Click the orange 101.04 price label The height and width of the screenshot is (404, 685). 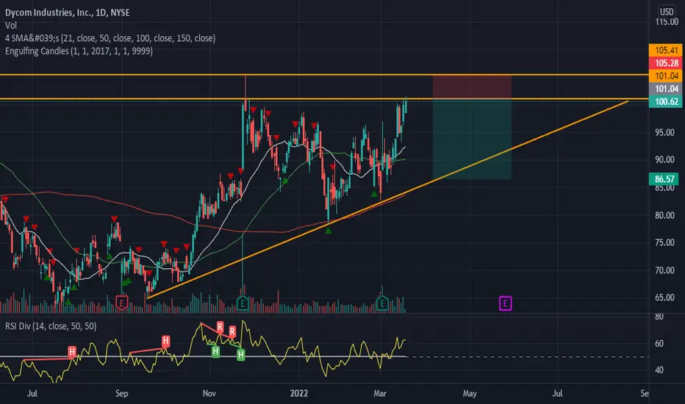665,76
